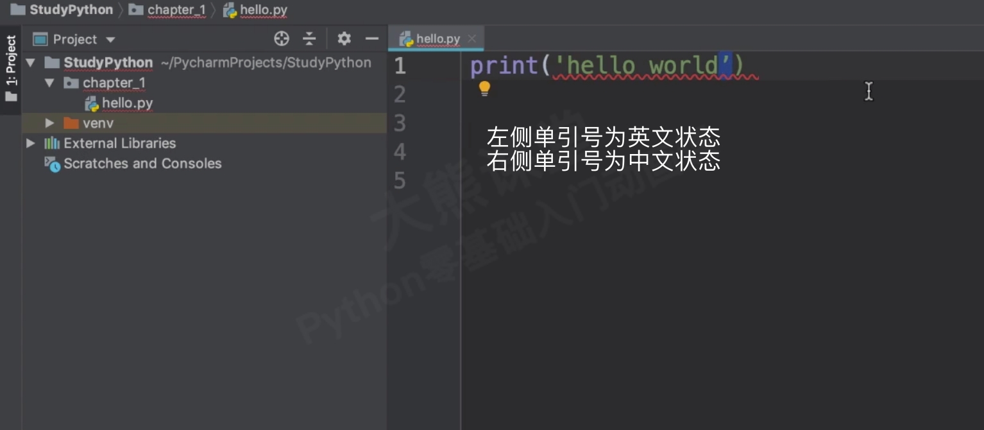Click the StudyPython folder icon in breadcrumbs
The height and width of the screenshot is (430, 984).
(x=17, y=10)
